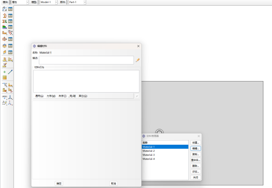Select Material-2 in the manager list
Screen dimensions: 272x188
pyautogui.click(x=165, y=151)
